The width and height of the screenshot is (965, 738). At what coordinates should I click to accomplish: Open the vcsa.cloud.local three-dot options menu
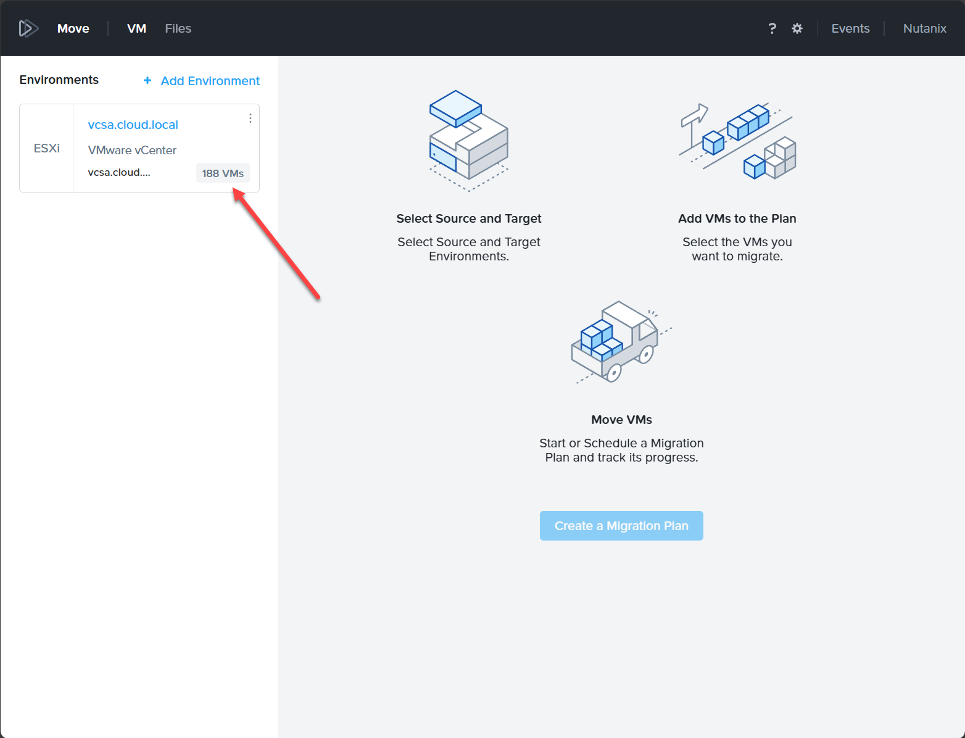[x=250, y=118]
